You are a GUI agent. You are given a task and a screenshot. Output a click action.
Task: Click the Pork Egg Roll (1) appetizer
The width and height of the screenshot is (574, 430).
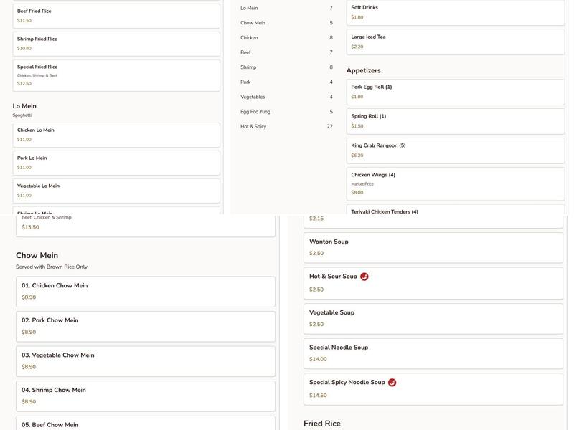point(455,92)
